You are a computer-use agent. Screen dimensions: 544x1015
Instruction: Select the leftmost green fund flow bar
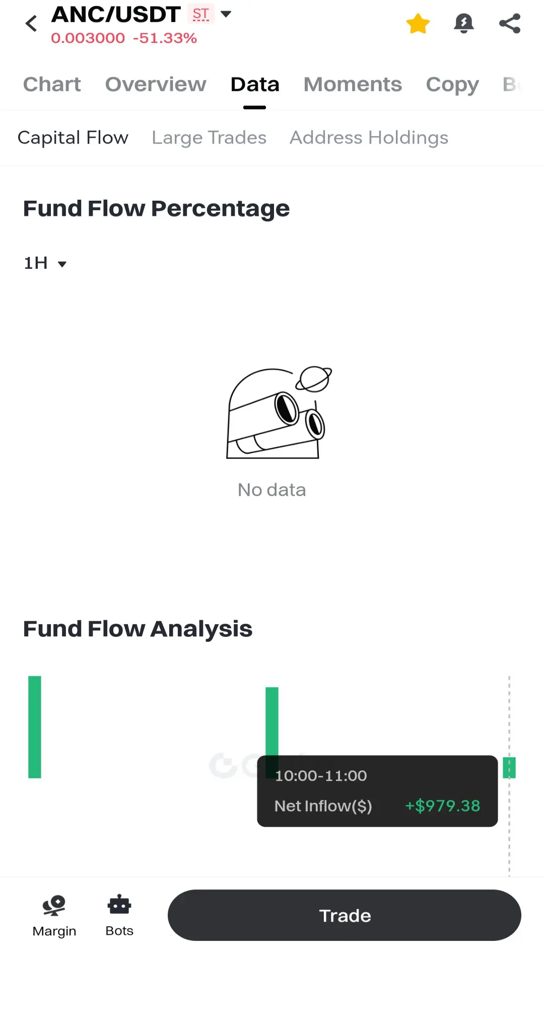coord(35,727)
